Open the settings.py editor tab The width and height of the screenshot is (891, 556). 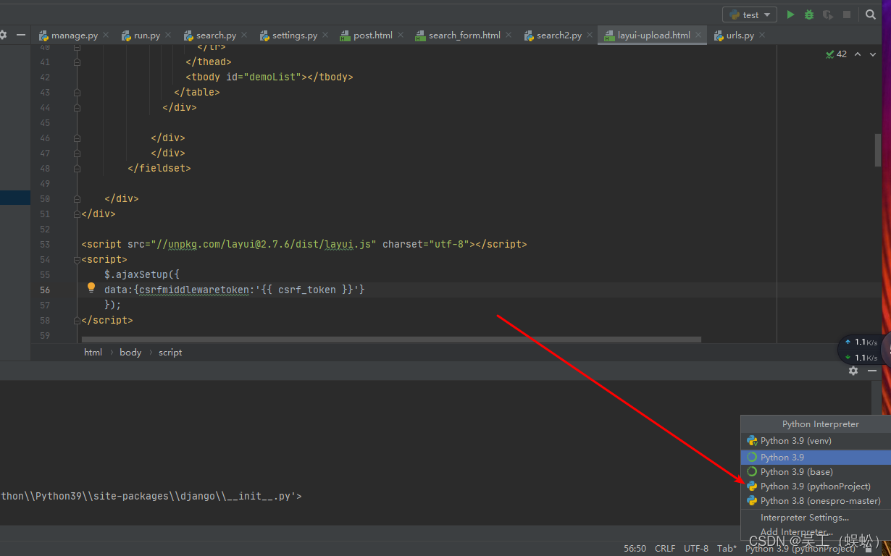295,35
